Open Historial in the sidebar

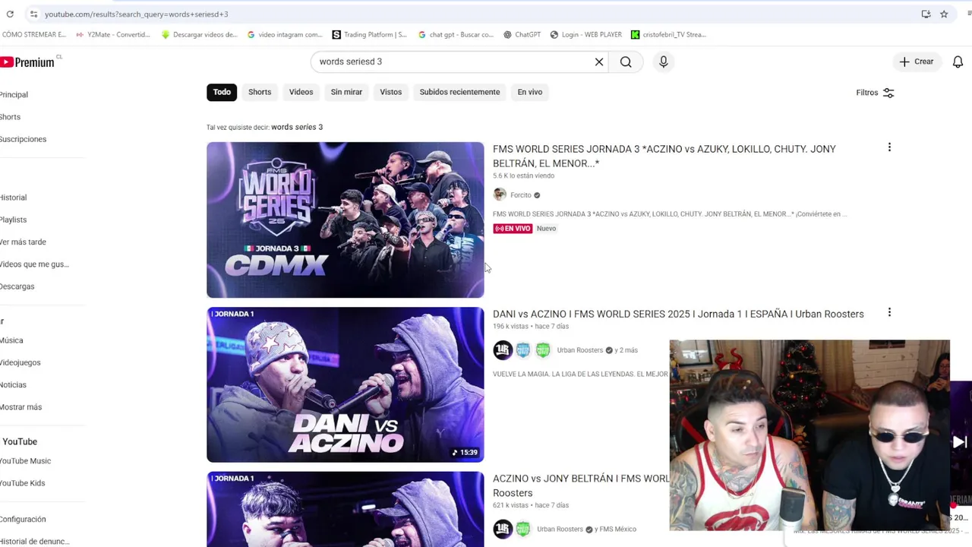tap(13, 198)
